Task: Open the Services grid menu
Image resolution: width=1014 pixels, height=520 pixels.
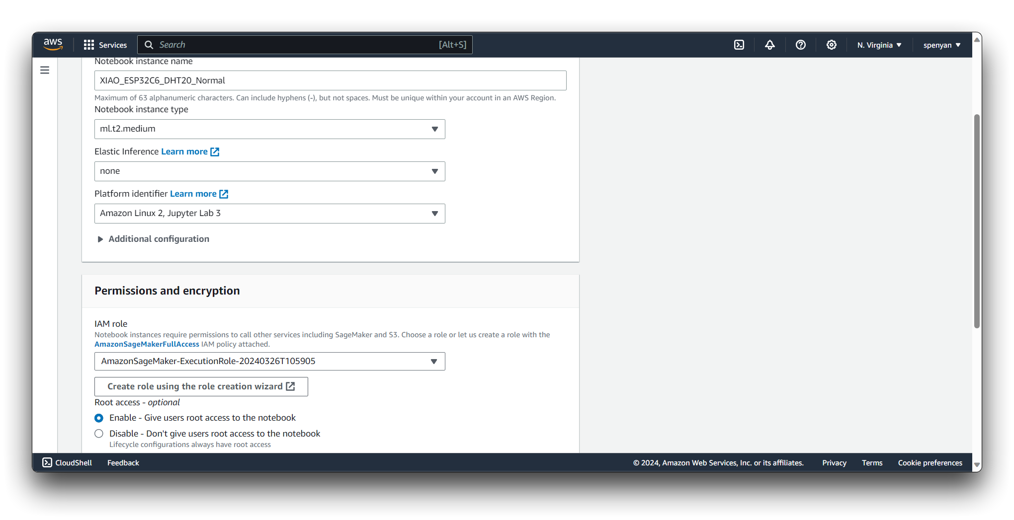Action: coord(105,45)
